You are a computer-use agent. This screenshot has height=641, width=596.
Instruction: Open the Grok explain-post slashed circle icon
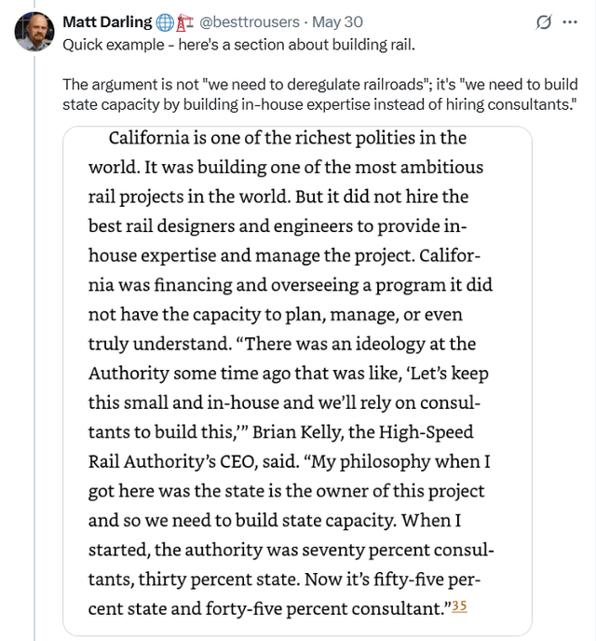[x=543, y=22]
